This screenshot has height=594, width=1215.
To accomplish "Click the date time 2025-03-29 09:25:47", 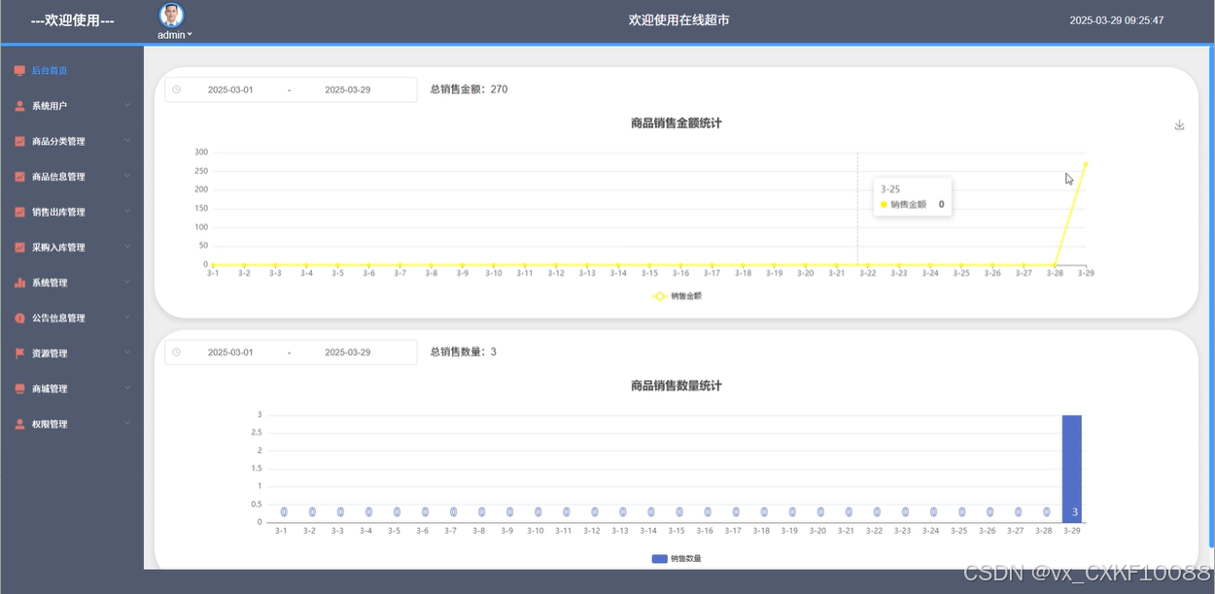I will coord(1117,20).
